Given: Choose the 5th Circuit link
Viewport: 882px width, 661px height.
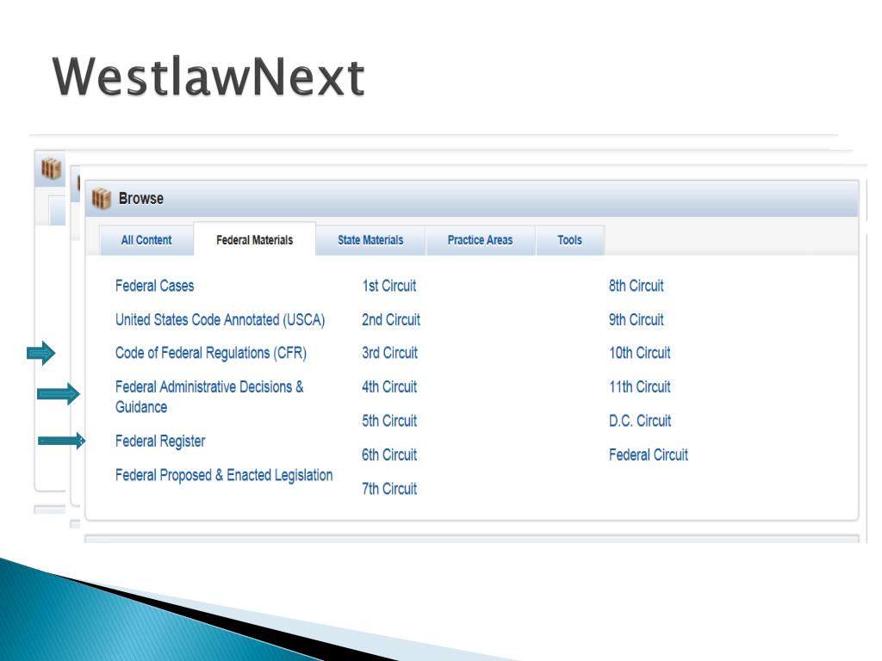Looking at the screenshot, I should (389, 421).
